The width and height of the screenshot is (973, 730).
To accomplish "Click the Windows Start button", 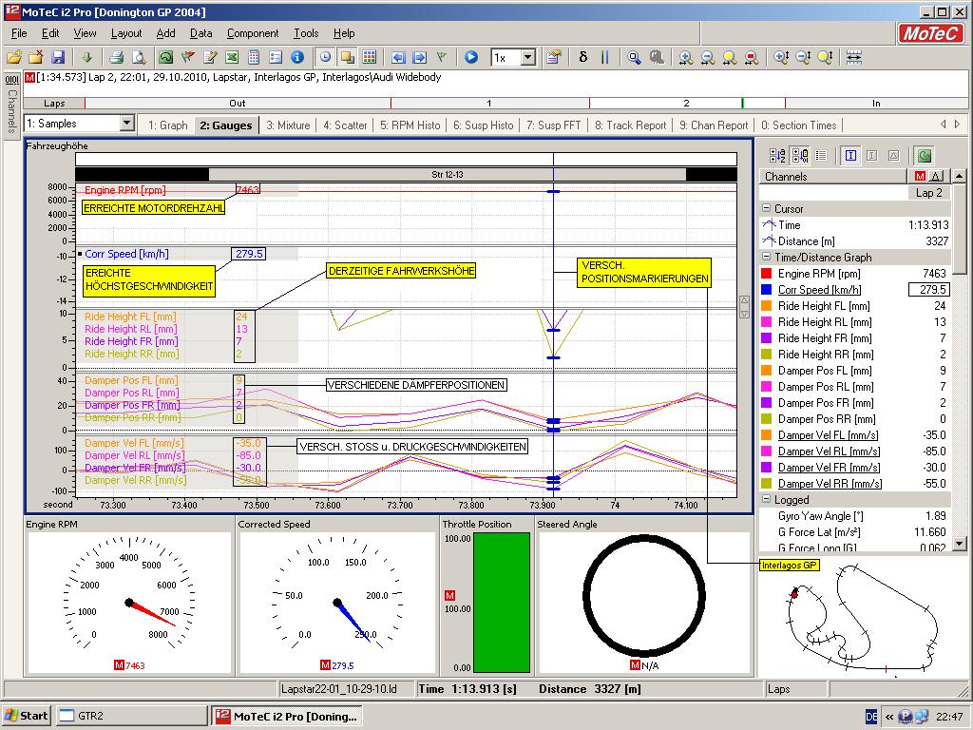I will pyautogui.click(x=27, y=716).
